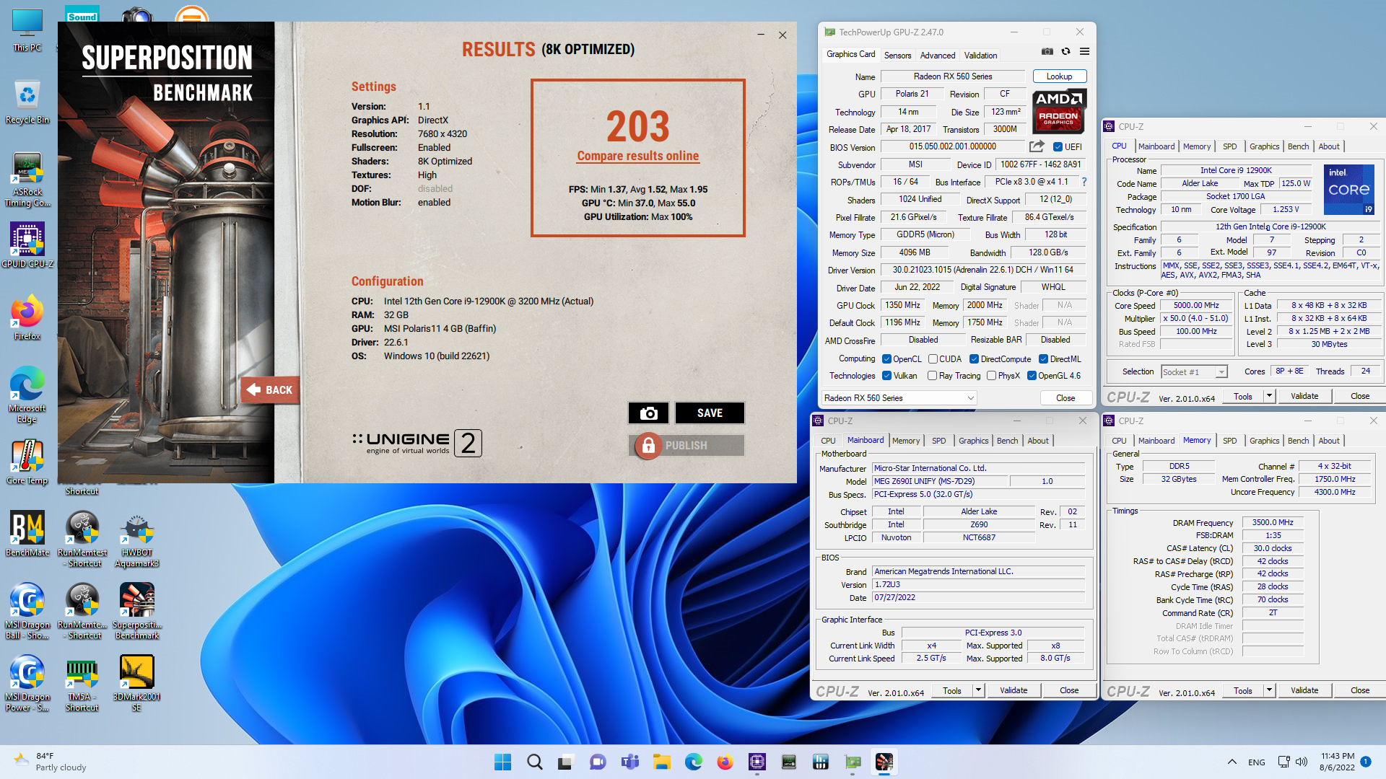This screenshot has width=1386, height=779.
Task: Switch to the Advanced tab in GPU-Z
Action: tap(937, 56)
